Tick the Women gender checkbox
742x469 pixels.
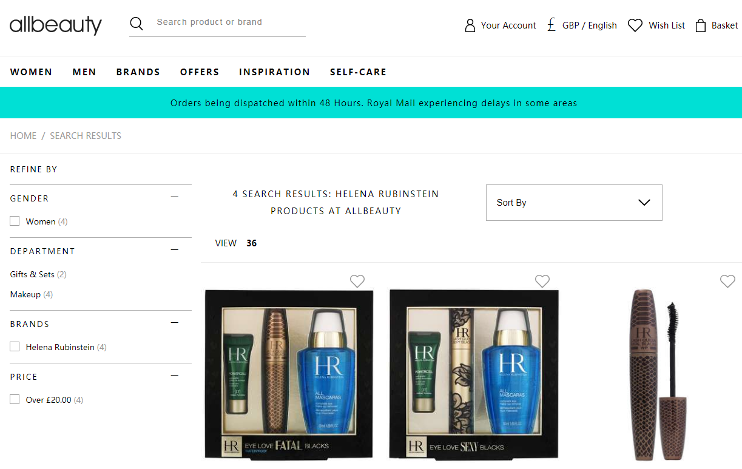15,221
